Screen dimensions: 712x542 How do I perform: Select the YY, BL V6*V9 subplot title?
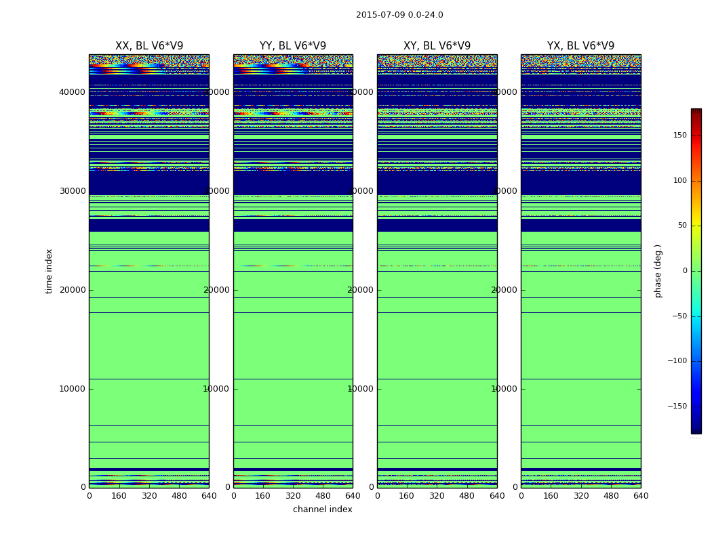pos(293,46)
